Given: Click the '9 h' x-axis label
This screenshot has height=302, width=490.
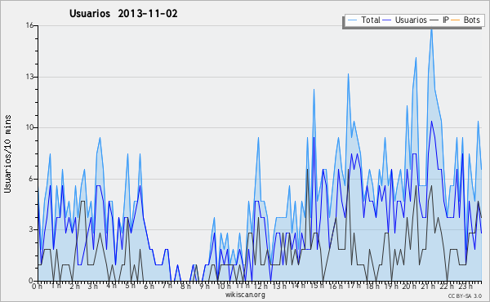Looking at the screenshot, I should (x=204, y=286).
